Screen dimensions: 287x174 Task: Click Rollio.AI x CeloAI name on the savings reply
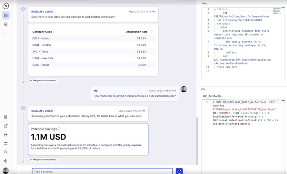click(x=42, y=111)
